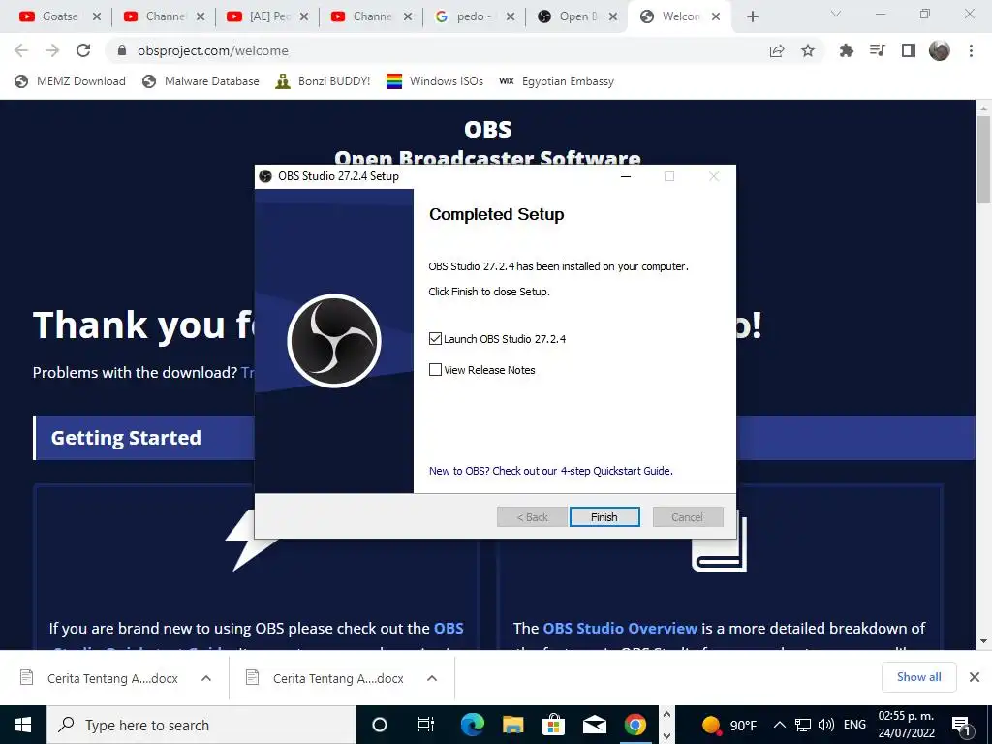
Task: Open the notification center icon
Action: click(x=962, y=725)
